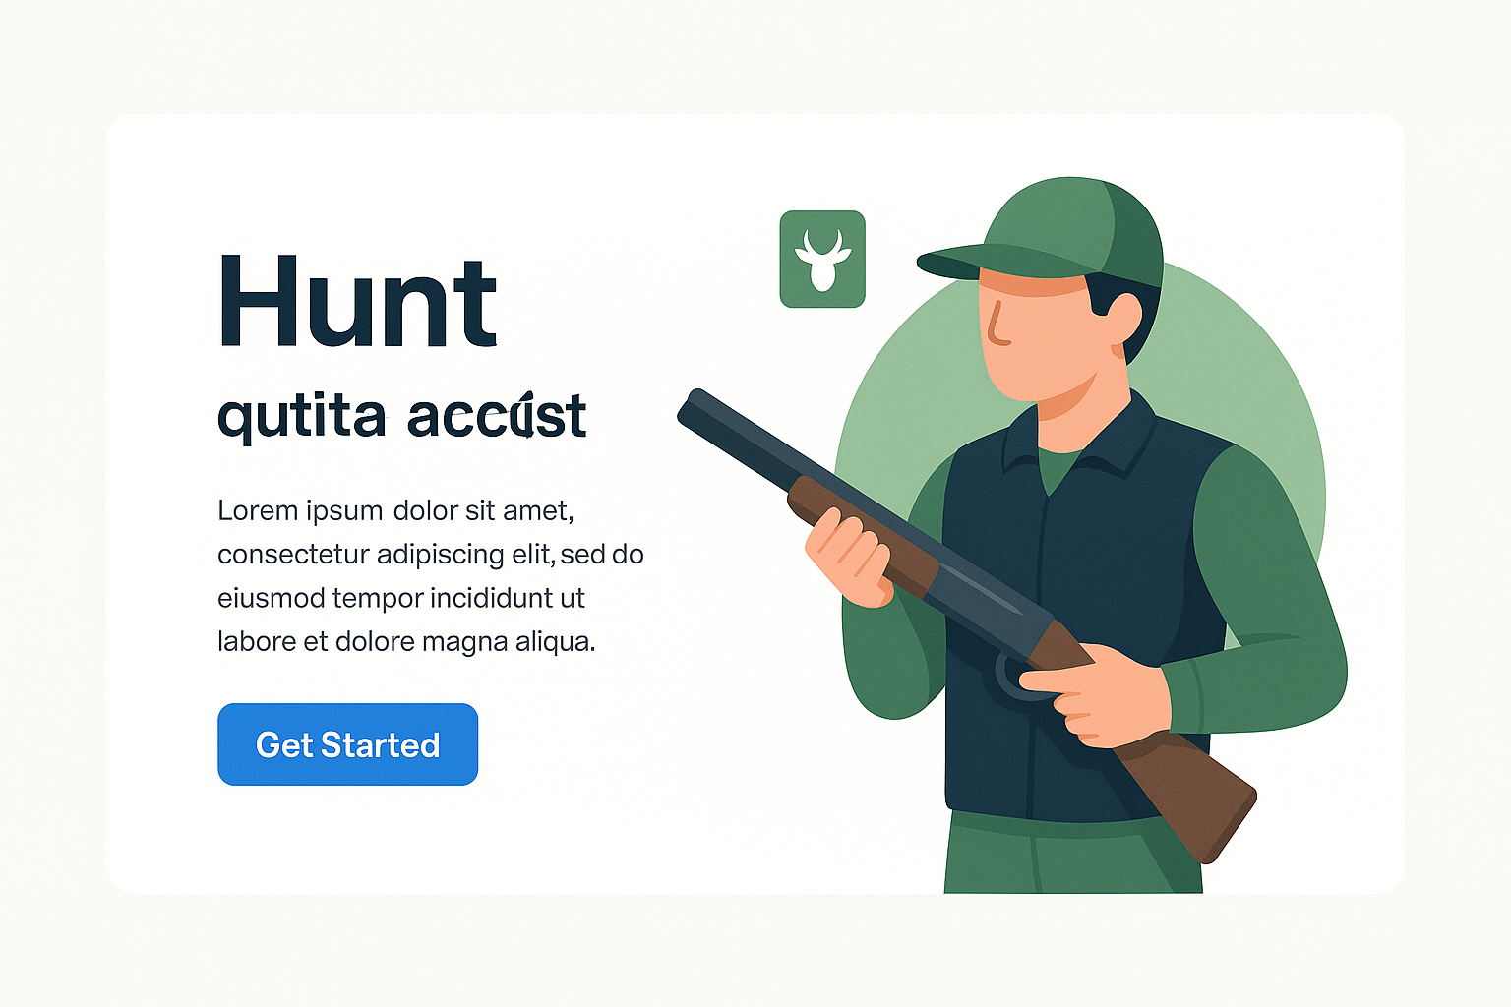The height and width of the screenshot is (1007, 1511).
Task: Click the 'eiusmod tempor incididunt ut' line
Action: click(401, 598)
